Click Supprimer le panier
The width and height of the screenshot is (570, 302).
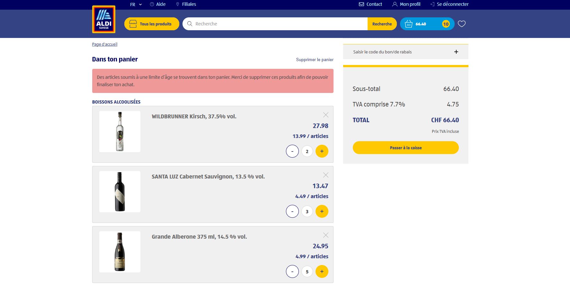click(315, 59)
